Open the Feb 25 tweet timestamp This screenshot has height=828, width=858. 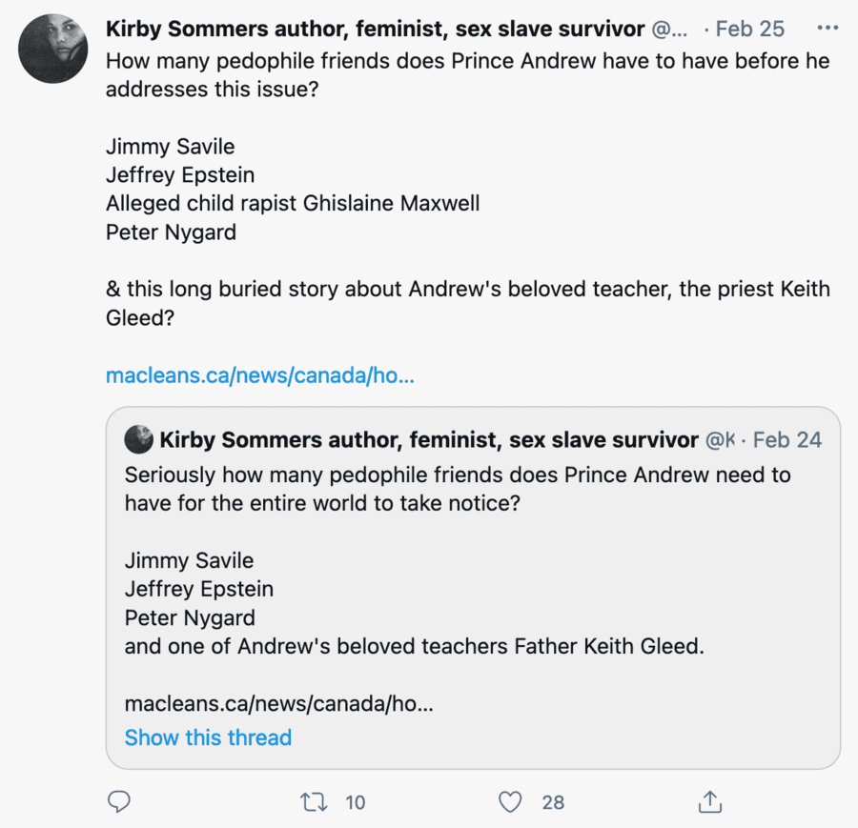click(x=749, y=29)
